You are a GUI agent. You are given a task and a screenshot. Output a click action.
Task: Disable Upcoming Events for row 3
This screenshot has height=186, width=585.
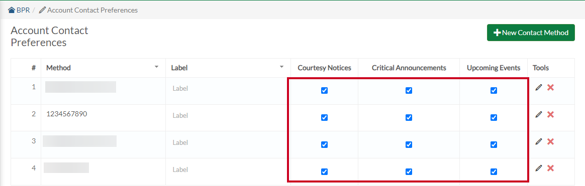coord(494,144)
